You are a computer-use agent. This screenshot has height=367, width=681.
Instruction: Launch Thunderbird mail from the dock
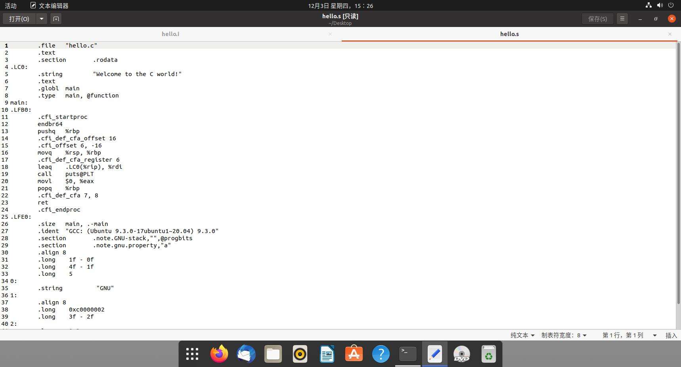[246, 354]
